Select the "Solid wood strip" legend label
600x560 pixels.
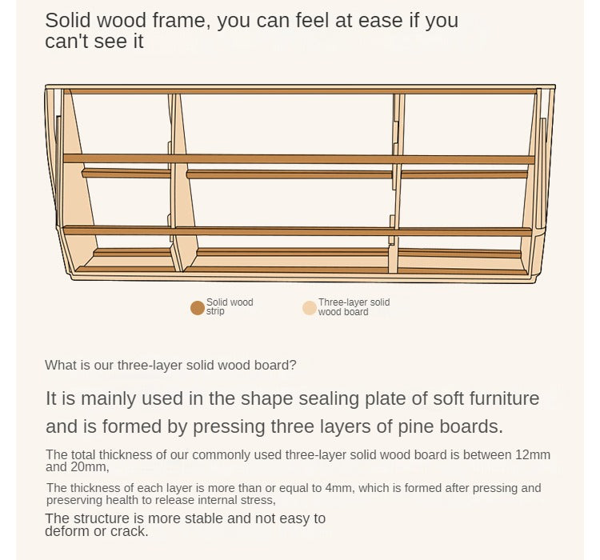click(230, 306)
